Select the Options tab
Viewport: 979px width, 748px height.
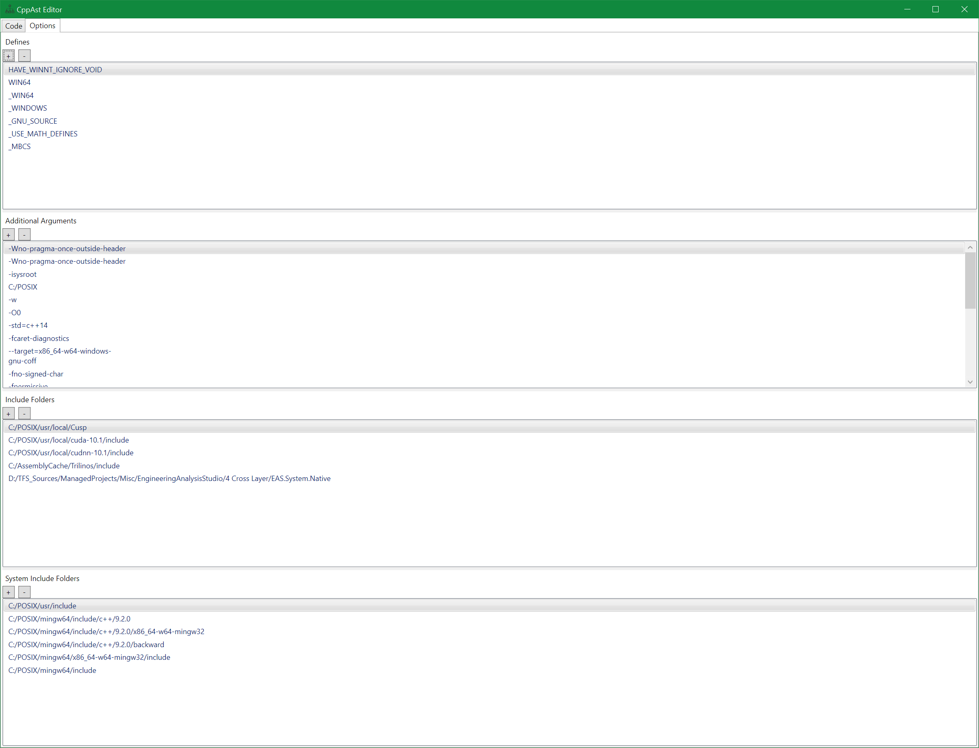(42, 26)
